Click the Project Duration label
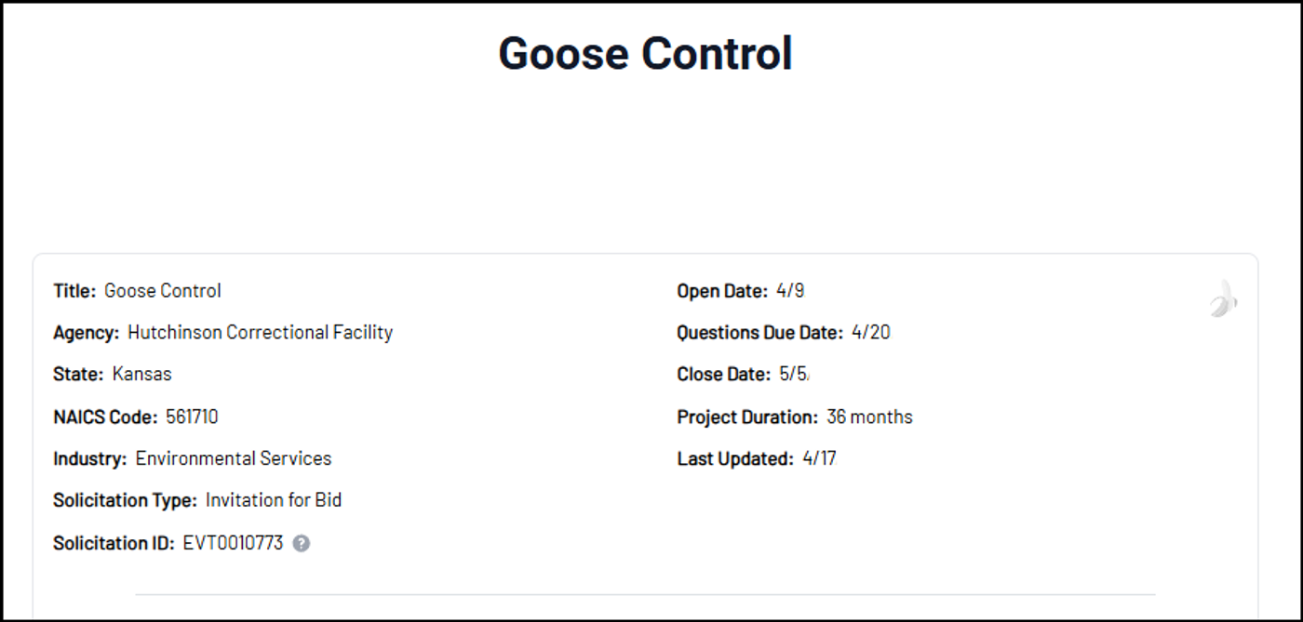Image resolution: width=1303 pixels, height=622 pixels. pyautogui.click(x=747, y=417)
